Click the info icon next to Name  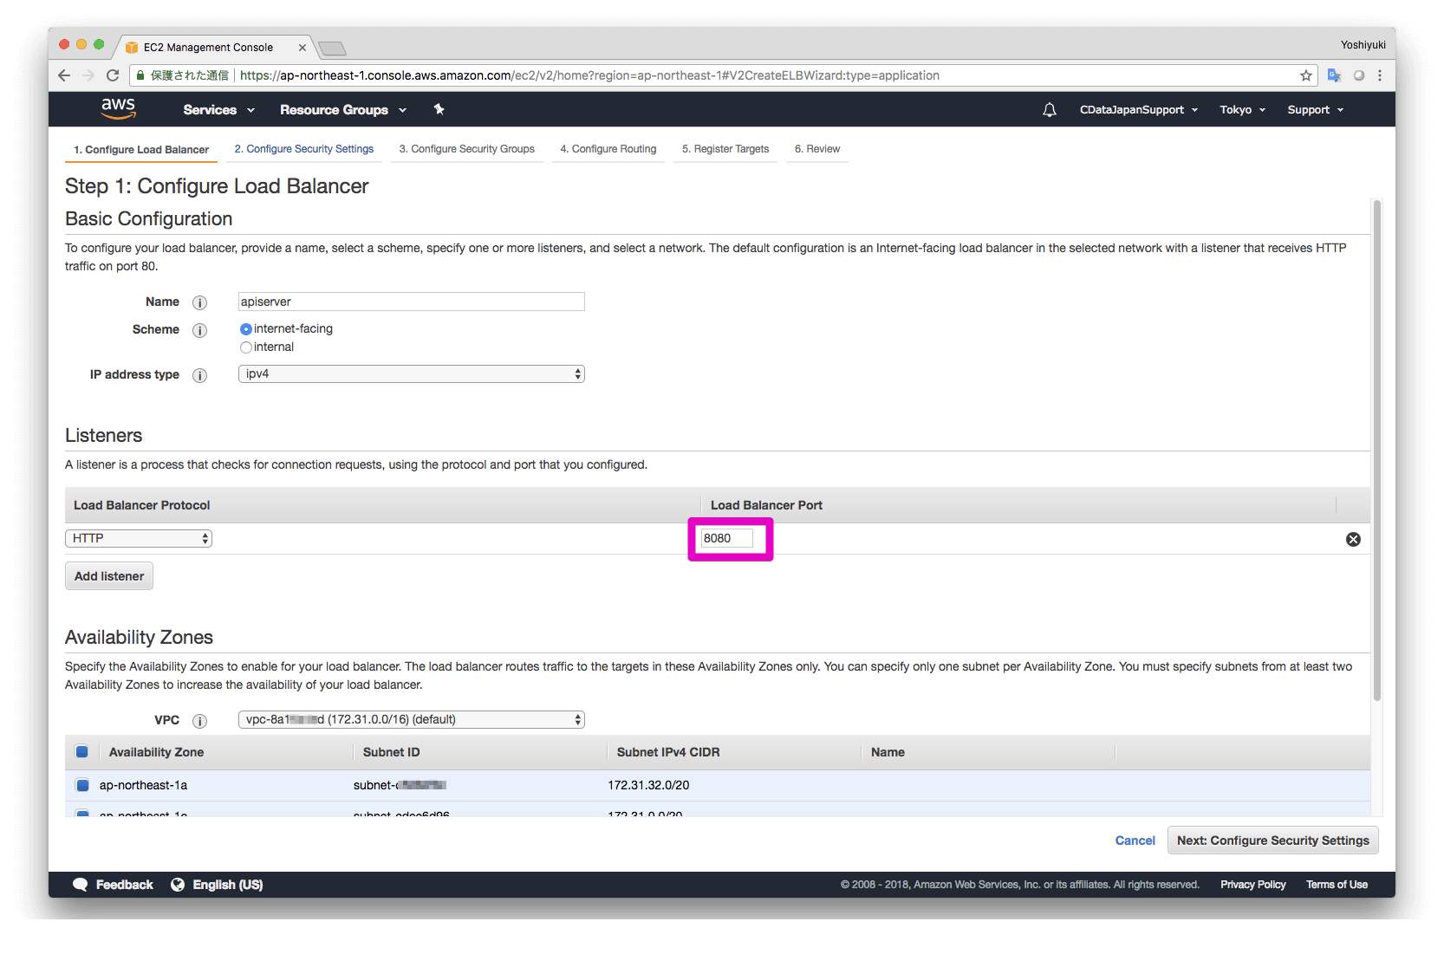[199, 302]
